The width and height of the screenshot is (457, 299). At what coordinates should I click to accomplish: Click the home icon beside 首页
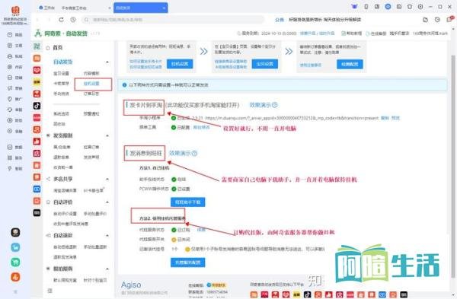[48, 48]
